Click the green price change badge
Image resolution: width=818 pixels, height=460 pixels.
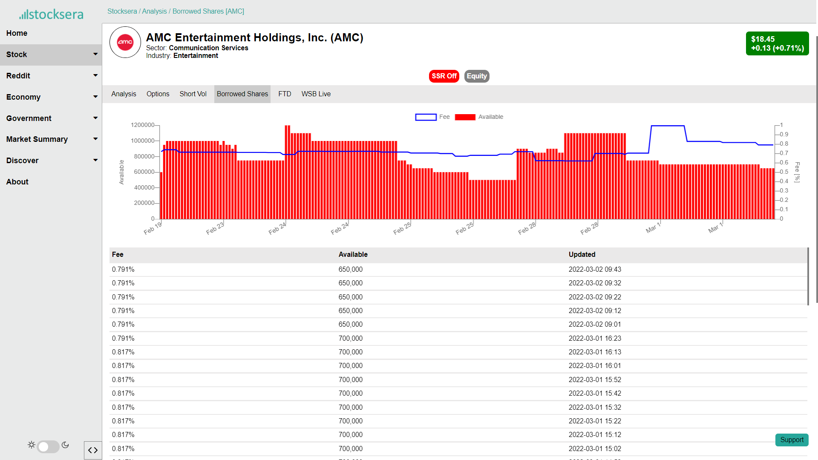point(777,43)
